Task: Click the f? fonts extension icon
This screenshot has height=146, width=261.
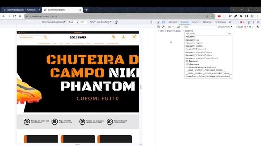Action: click(x=230, y=16)
